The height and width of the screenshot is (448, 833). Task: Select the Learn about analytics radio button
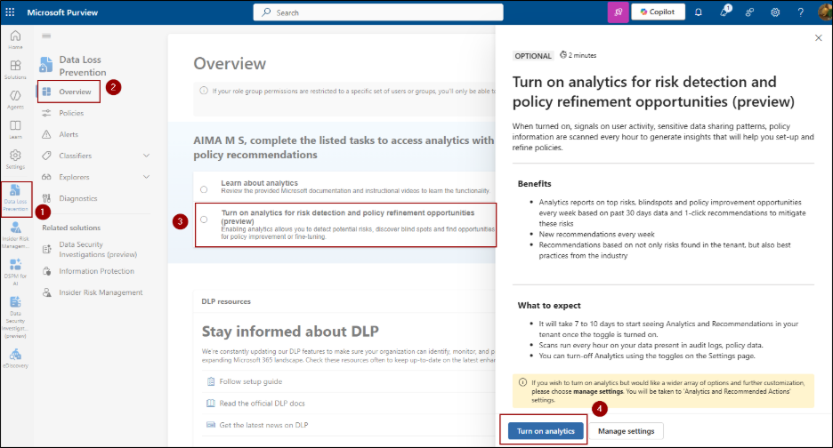click(x=204, y=189)
